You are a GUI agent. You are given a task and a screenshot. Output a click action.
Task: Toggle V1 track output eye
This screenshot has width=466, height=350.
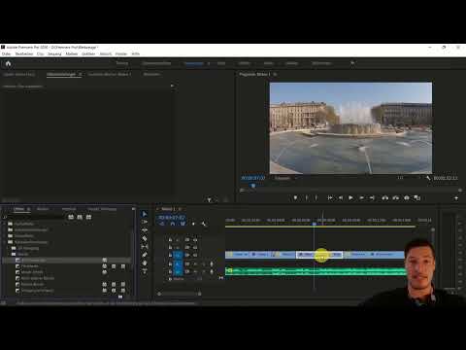pos(195,255)
